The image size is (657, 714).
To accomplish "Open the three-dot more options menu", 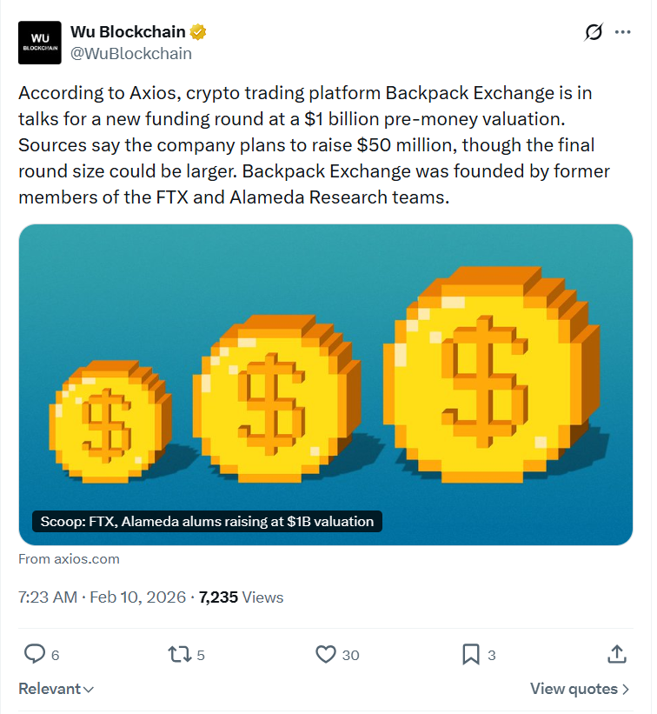I will coord(622,32).
